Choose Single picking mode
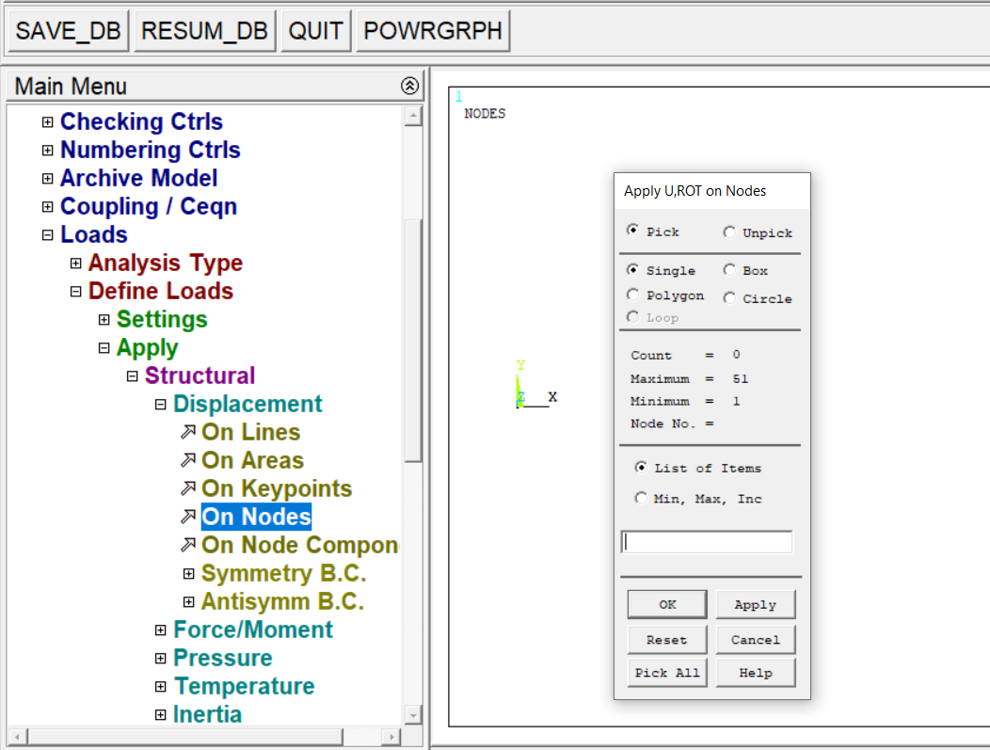990x750 pixels. click(632, 269)
